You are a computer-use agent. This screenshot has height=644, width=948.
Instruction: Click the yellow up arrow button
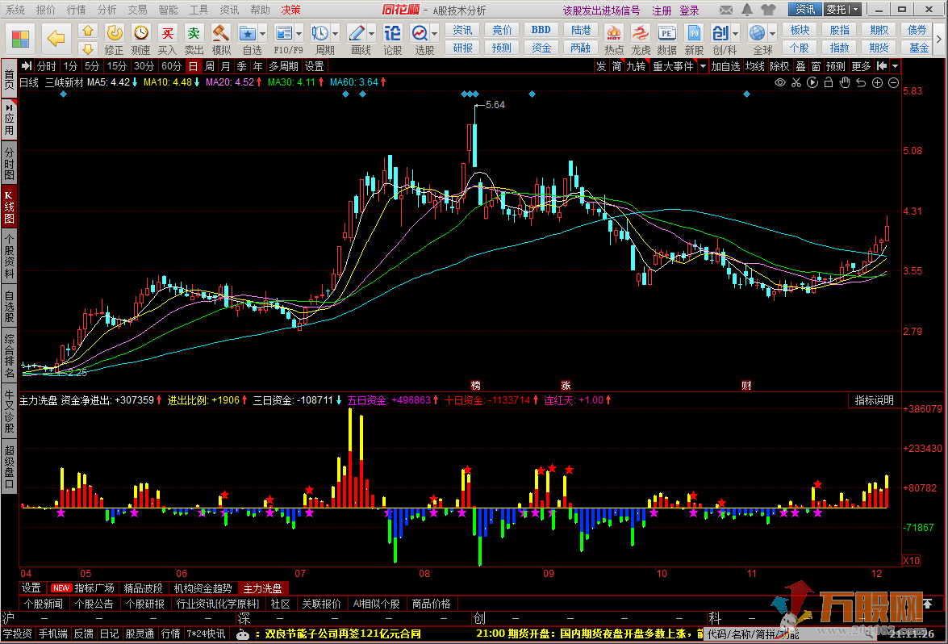click(x=88, y=31)
